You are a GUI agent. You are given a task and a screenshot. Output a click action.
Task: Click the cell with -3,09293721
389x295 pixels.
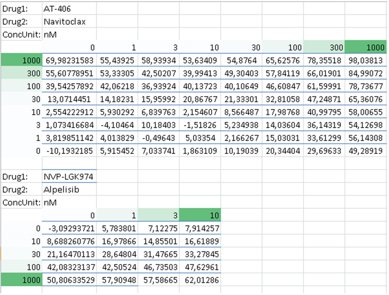(69, 228)
